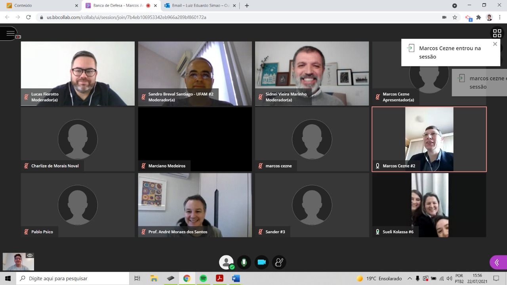Screen dimensions: 507x285
Task: Show hidden system tray icons
Action: coord(410,278)
